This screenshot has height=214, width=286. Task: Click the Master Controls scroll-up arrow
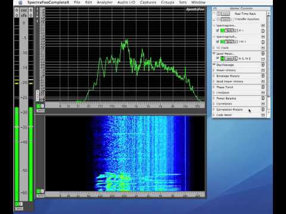(268, 14)
